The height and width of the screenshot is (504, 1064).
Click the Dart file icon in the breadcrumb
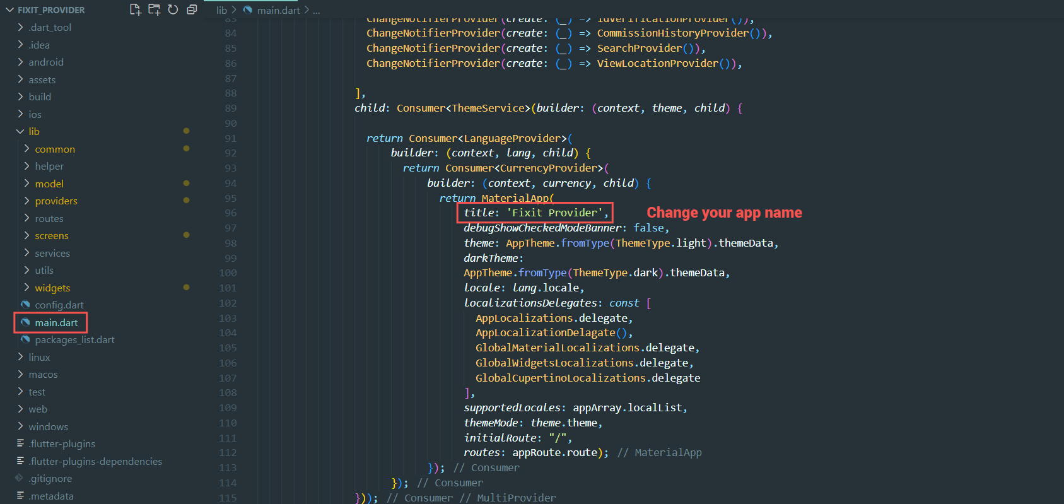pos(248,10)
